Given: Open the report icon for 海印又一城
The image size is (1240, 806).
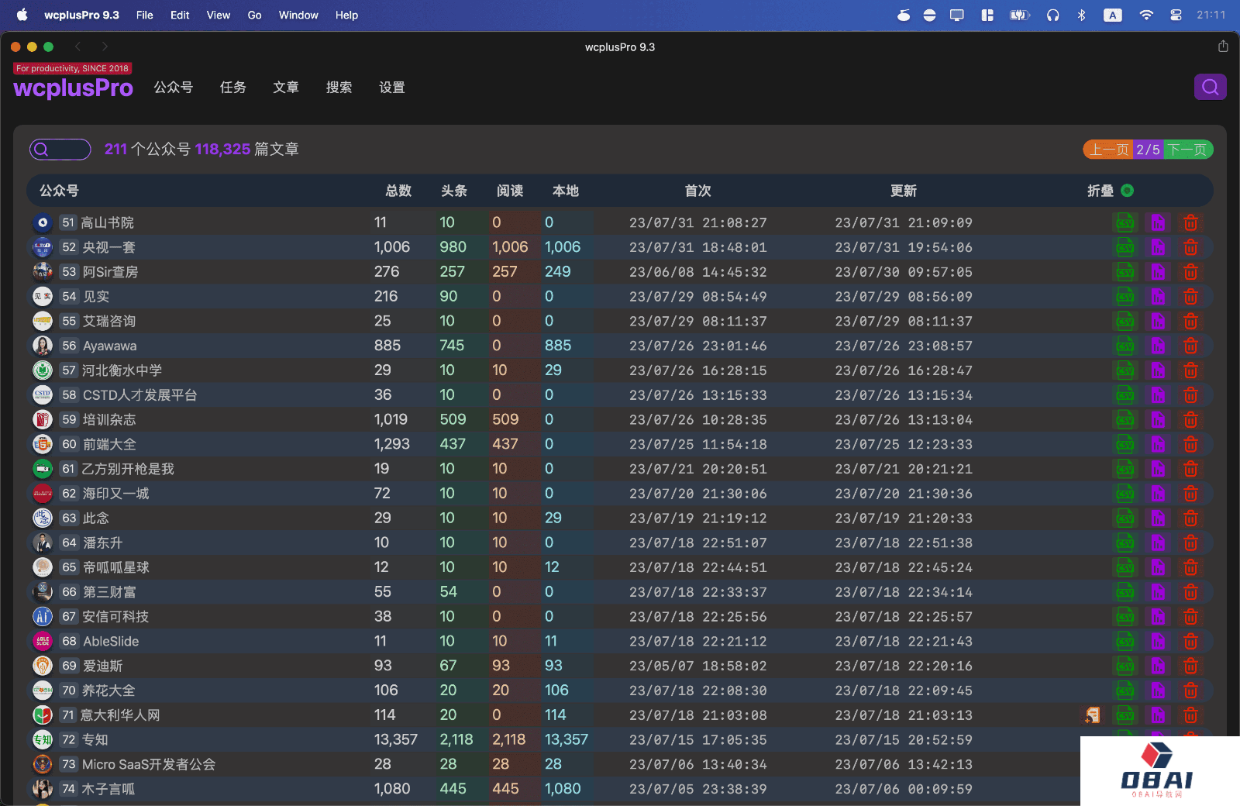Looking at the screenshot, I should [x=1158, y=494].
